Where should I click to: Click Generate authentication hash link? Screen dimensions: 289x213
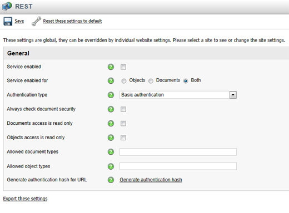tap(151, 180)
